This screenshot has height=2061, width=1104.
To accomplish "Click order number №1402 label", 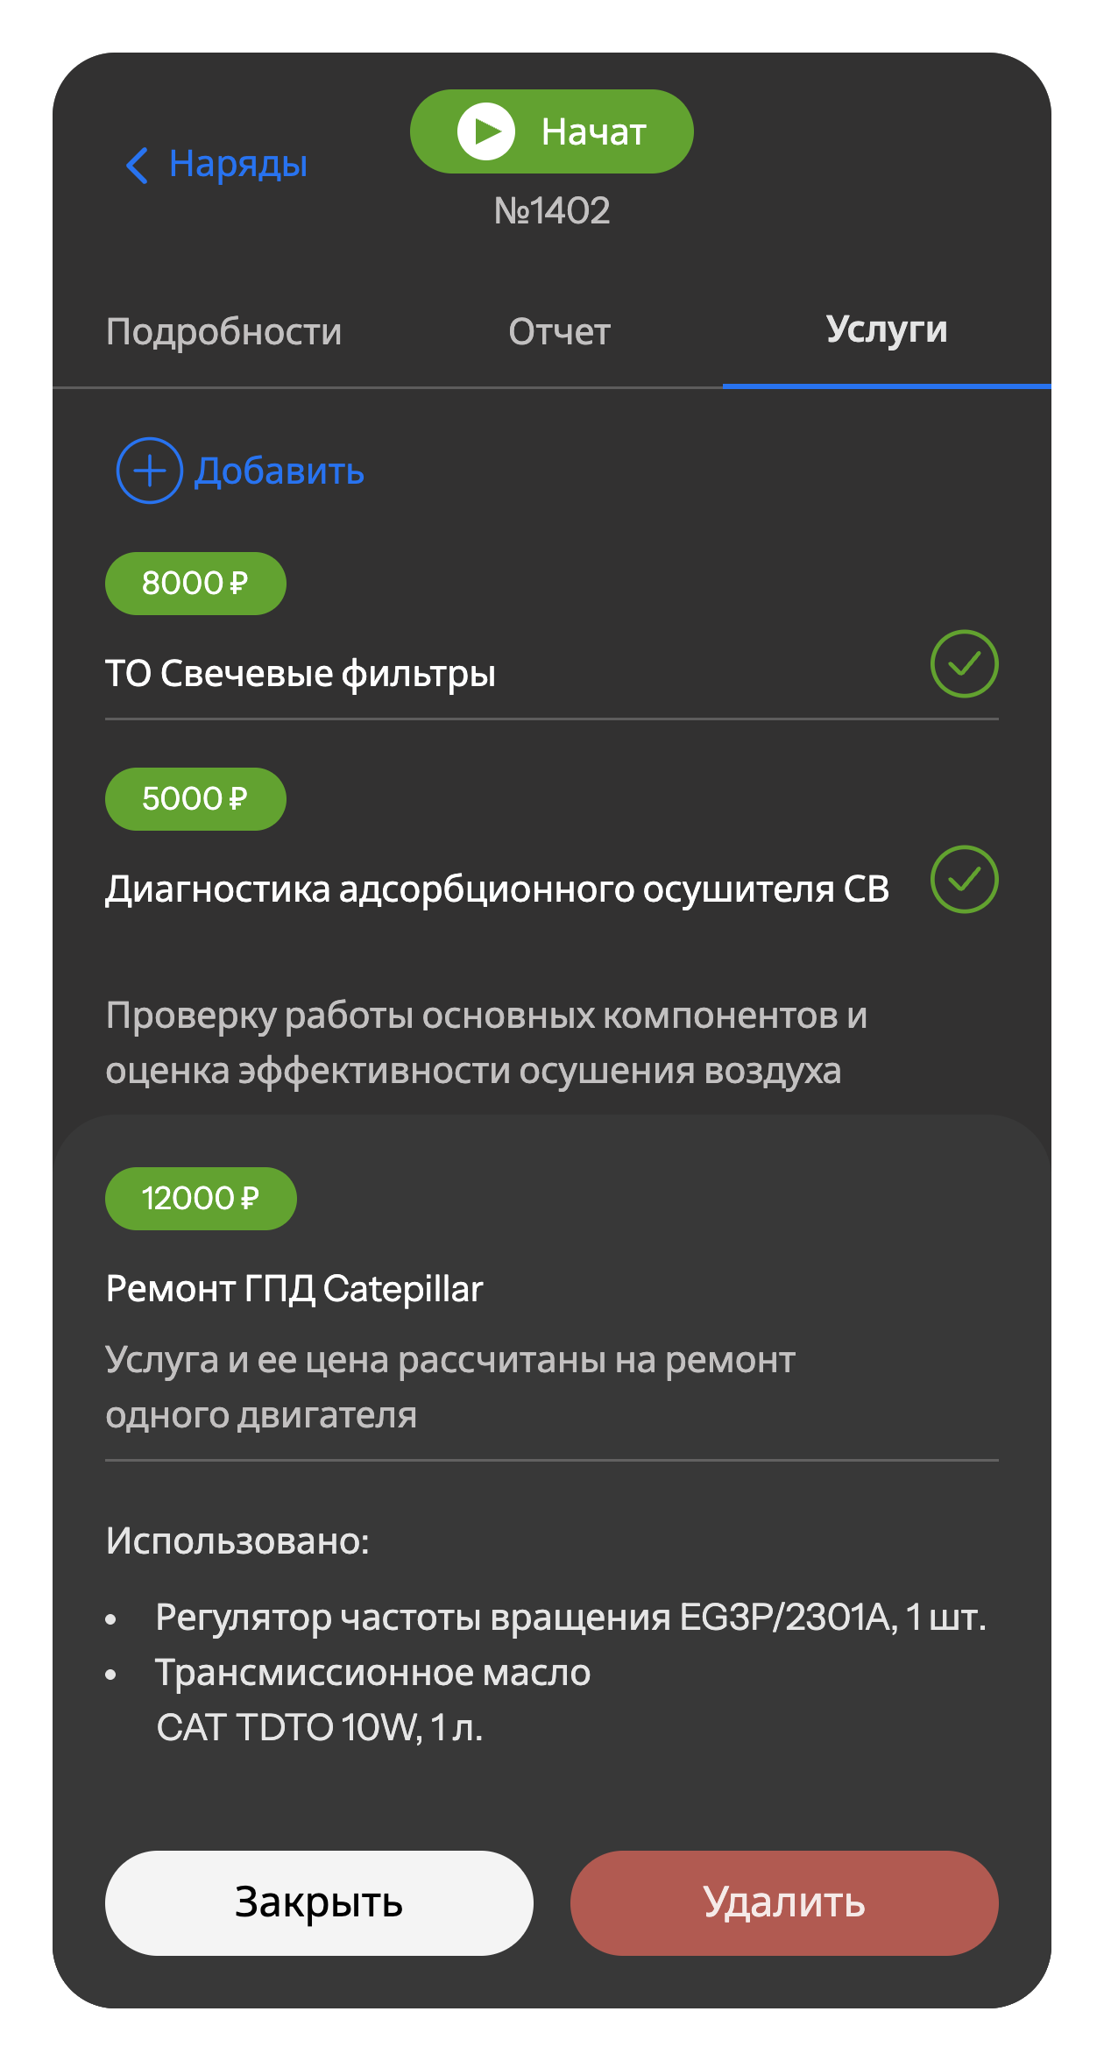I will coord(552,211).
